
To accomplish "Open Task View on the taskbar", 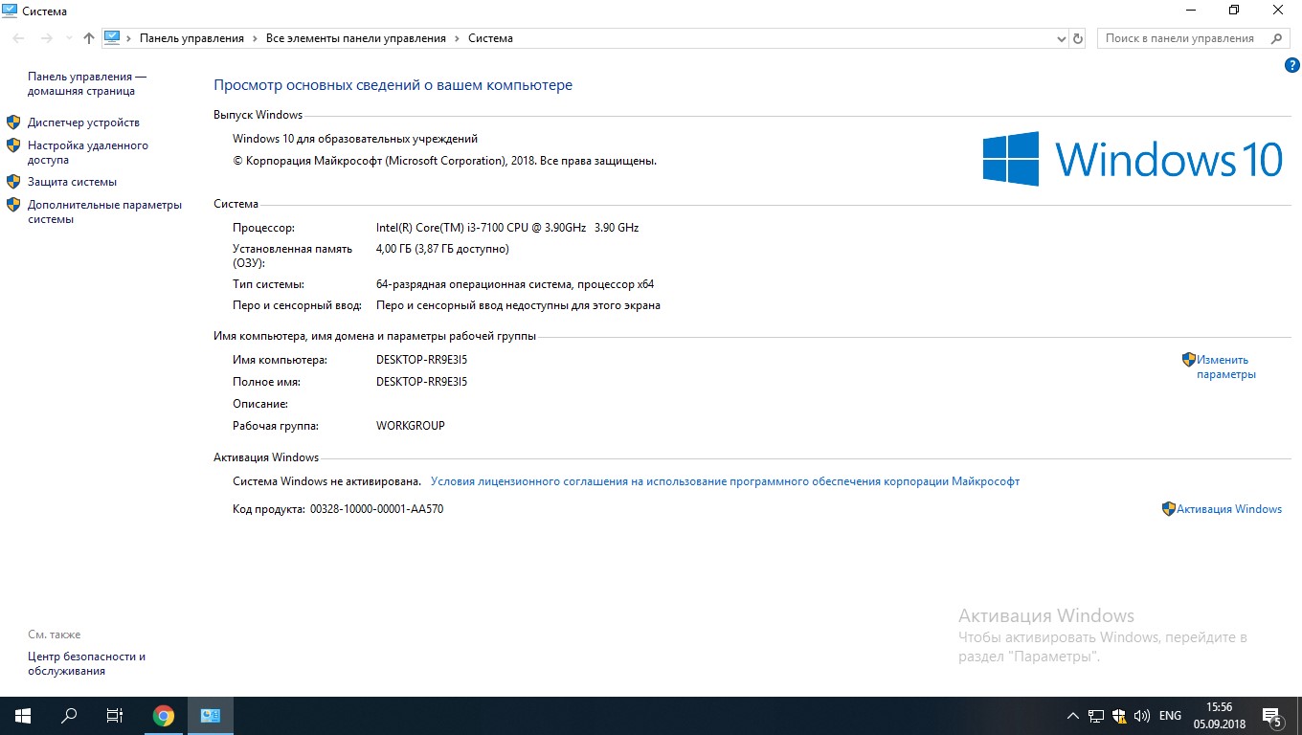I will [x=115, y=716].
